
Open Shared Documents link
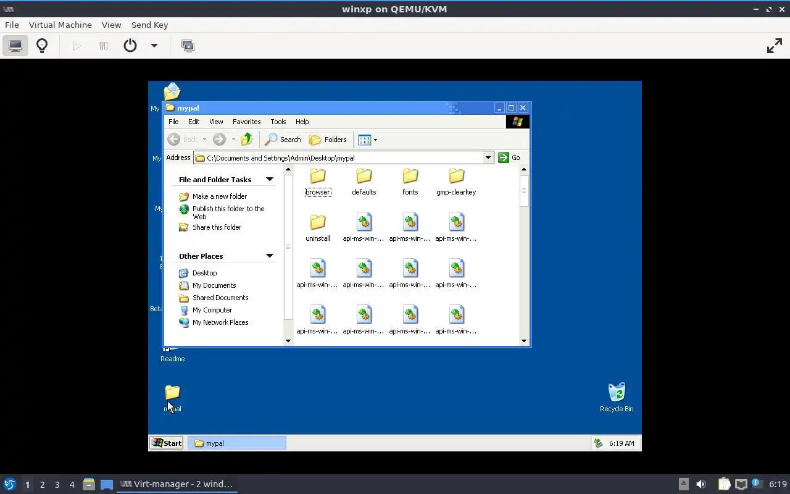coord(220,298)
